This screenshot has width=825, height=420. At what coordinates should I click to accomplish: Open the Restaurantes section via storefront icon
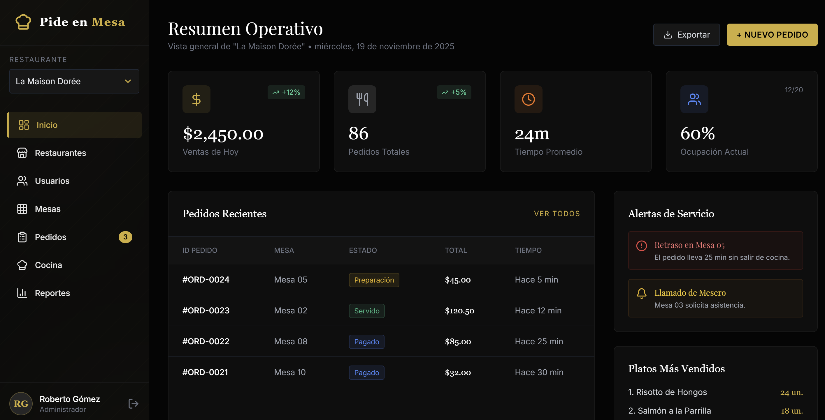coord(22,153)
